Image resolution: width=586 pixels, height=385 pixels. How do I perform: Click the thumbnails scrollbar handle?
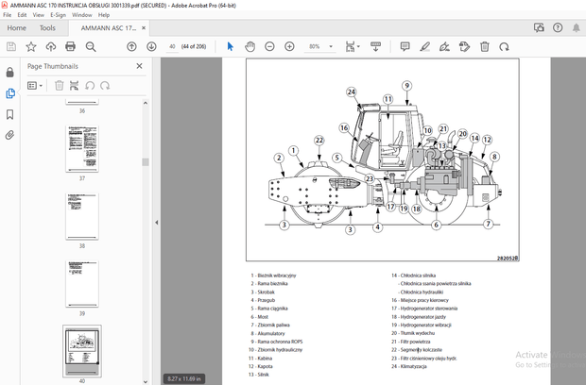pyautogui.click(x=146, y=162)
